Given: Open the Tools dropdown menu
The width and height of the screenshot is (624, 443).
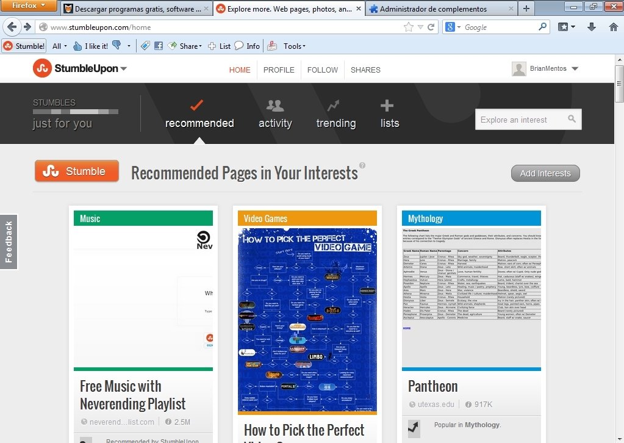Looking at the screenshot, I should point(294,46).
